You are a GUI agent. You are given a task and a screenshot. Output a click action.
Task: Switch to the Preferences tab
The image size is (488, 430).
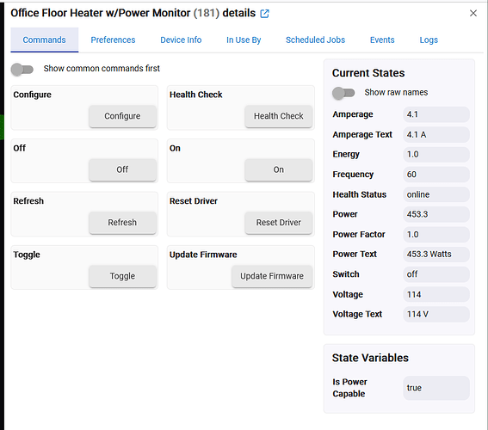[113, 40]
